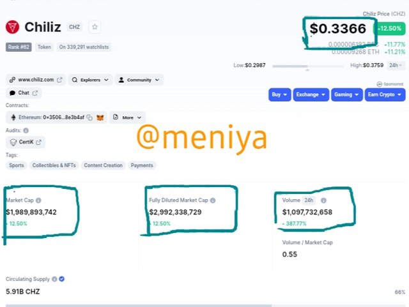
Task: Open the Community dropdown
Action: tap(139, 80)
